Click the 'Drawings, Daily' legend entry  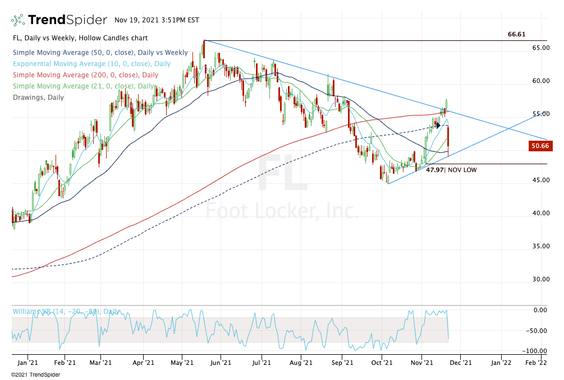tap(39, 98)
